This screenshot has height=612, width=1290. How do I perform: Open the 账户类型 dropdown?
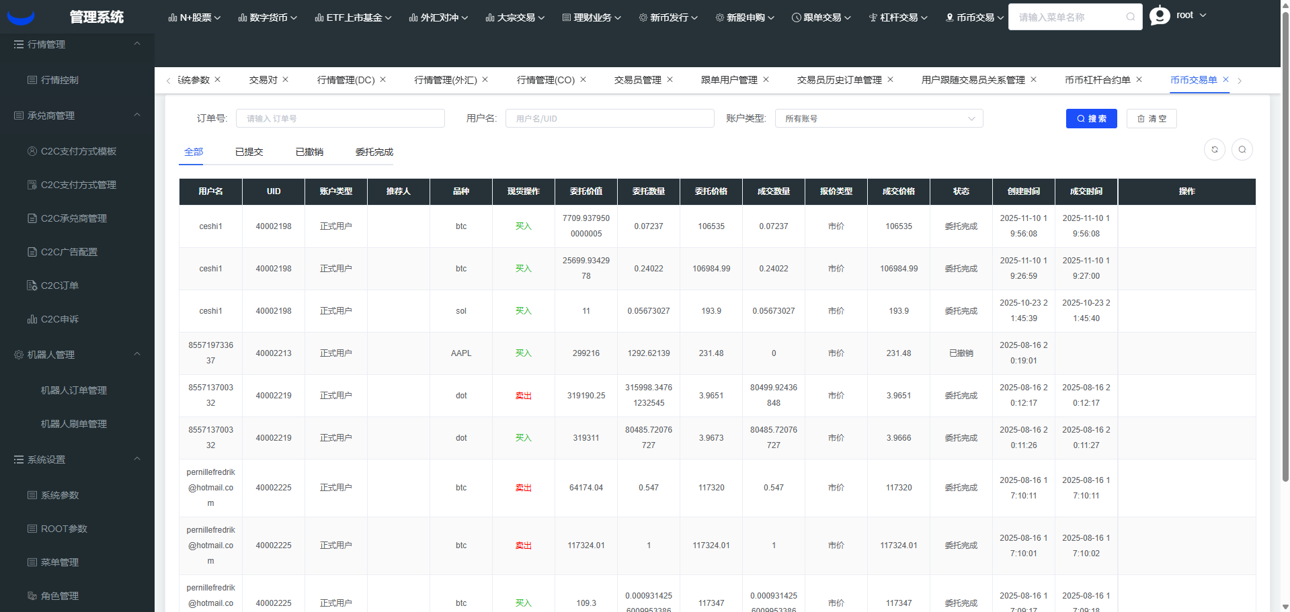pos(879,119)
